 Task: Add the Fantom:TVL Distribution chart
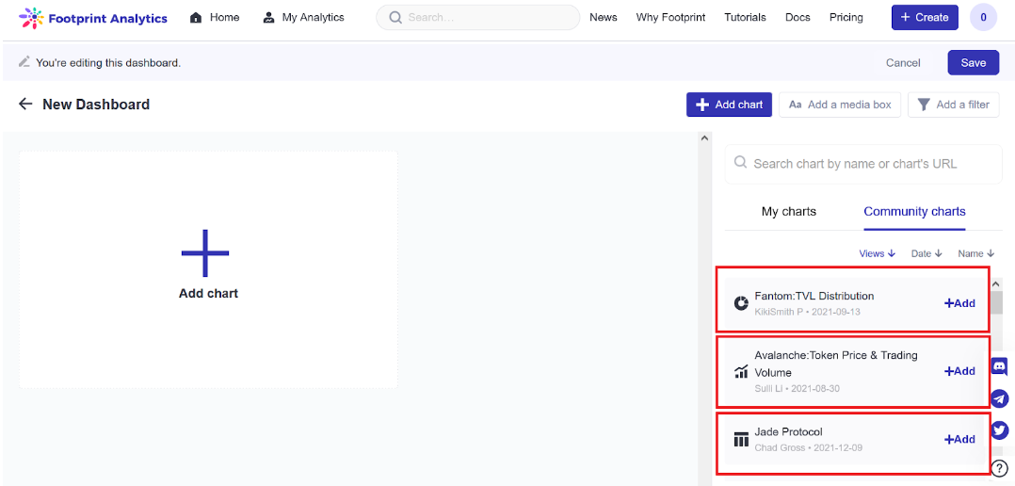pos(959,303)
